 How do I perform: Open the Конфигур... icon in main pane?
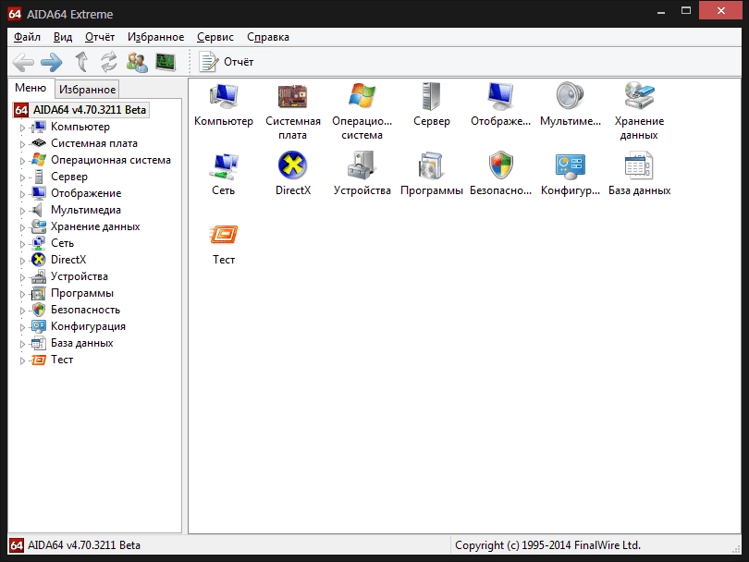(x=571, y=174)
